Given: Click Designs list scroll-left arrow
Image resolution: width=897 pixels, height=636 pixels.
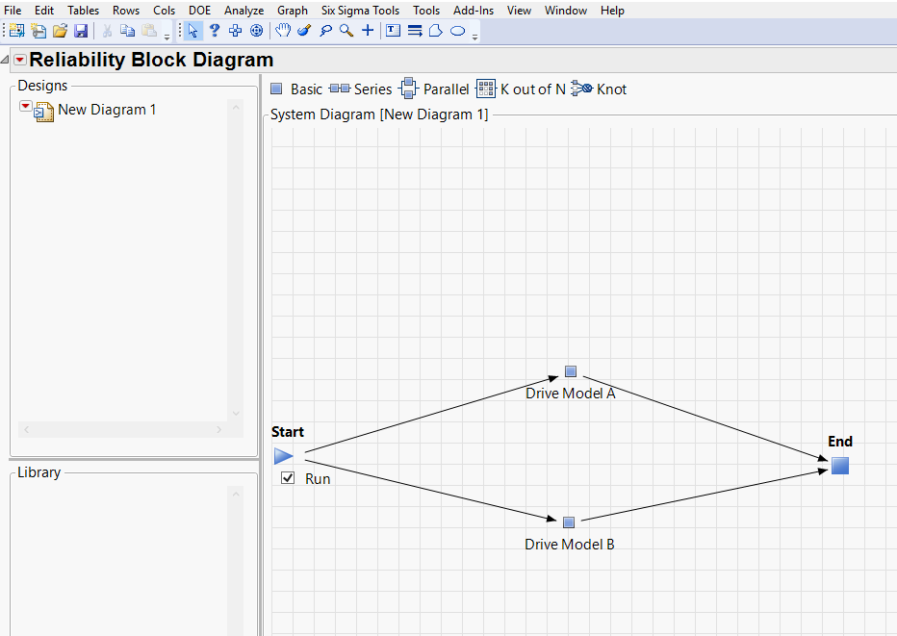Looking at the screenshot, I should pos(26,429).
